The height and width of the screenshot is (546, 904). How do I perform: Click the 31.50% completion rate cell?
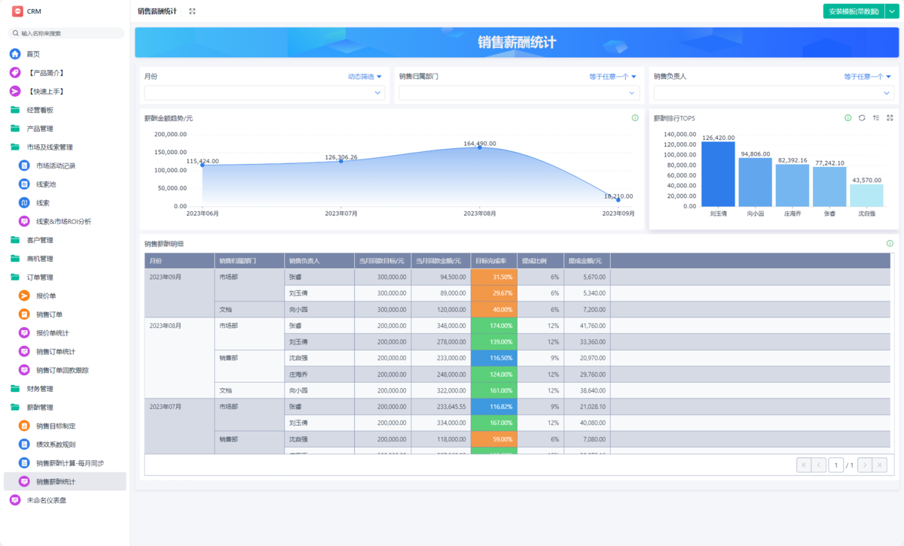pyautogui.click(x=493, y=277)
